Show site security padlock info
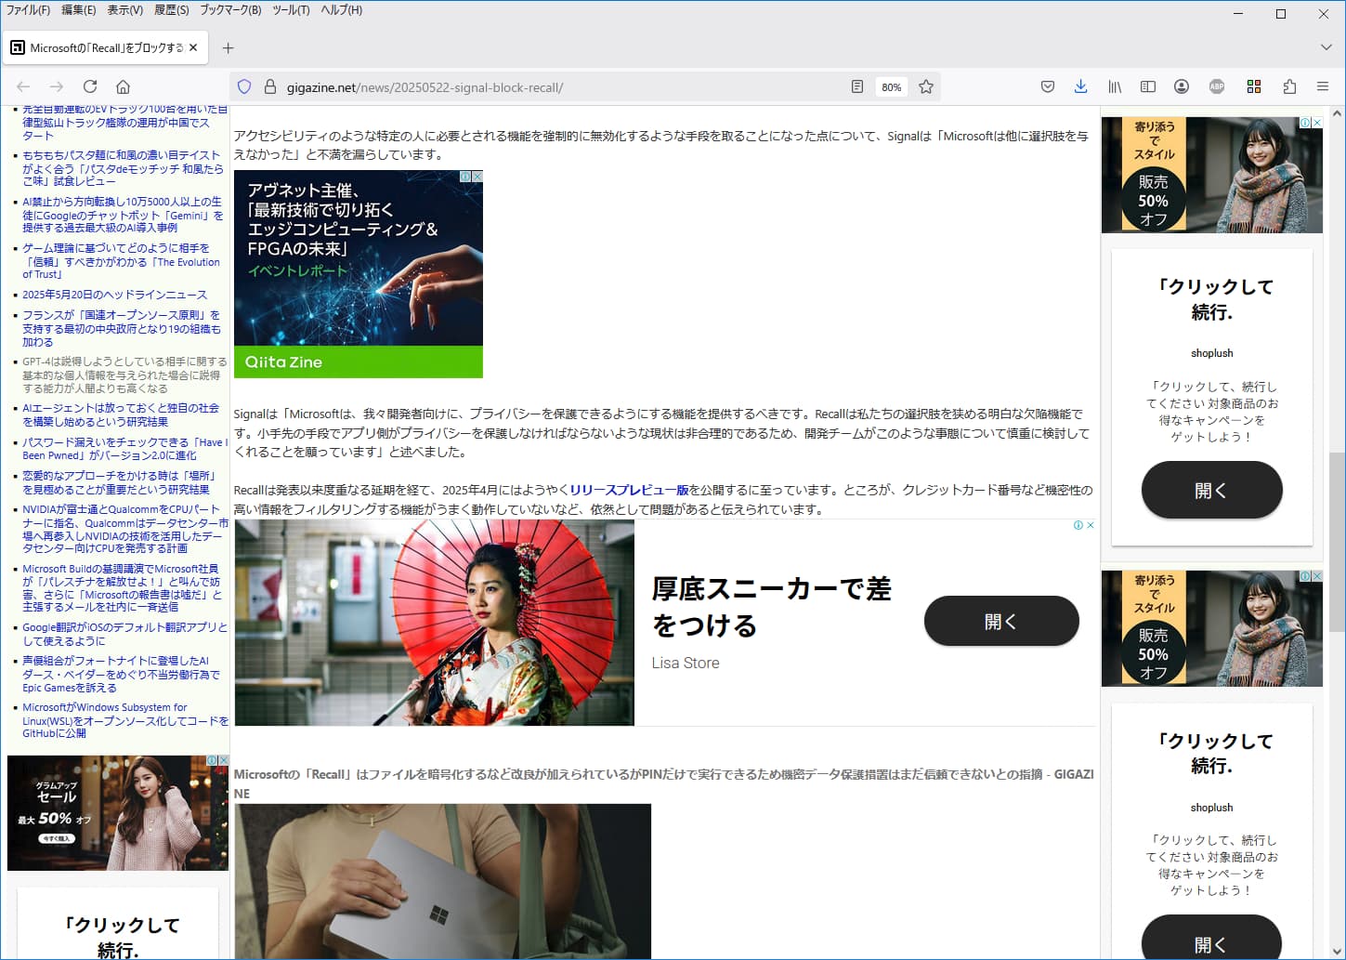This screenshot has height=960, width=1346. (x=270, y=86)
